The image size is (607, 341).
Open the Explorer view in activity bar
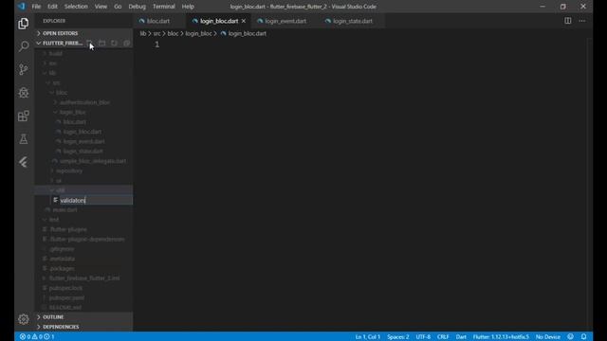(23, 24)
